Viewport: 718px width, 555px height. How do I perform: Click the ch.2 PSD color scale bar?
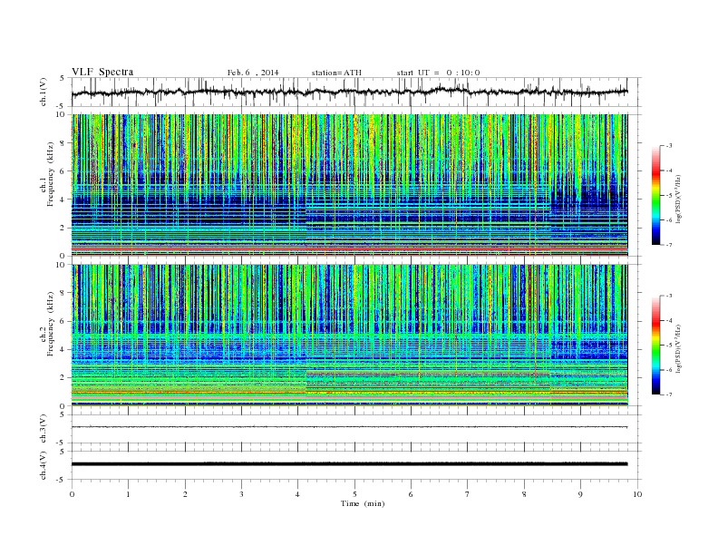pyautogui.click(x=656, y=345)
